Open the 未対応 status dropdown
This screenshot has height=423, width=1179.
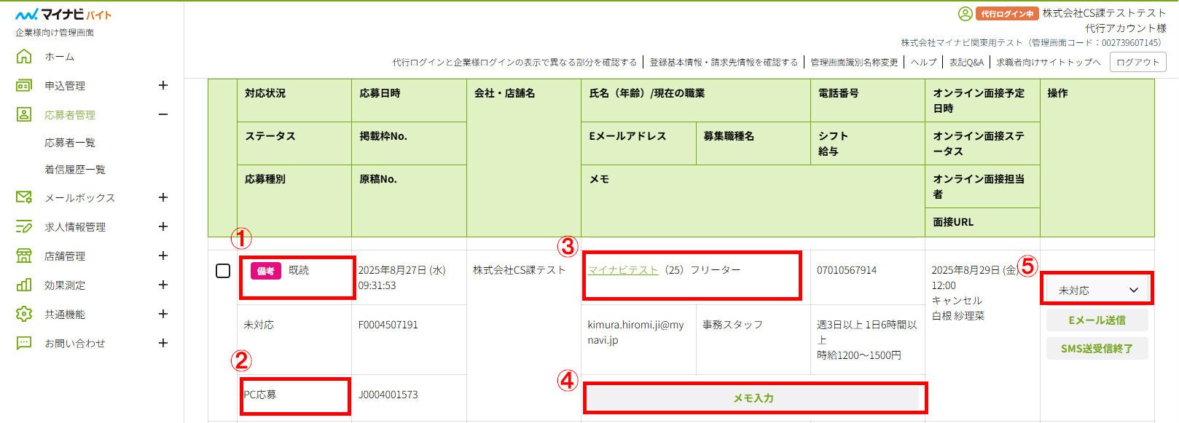tap(1097, 290)
